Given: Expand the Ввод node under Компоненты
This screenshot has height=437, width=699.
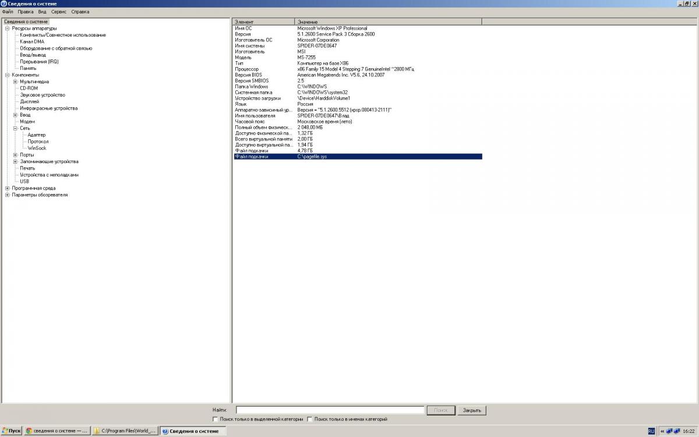Looking at the screenshot, I should (15, 115).
